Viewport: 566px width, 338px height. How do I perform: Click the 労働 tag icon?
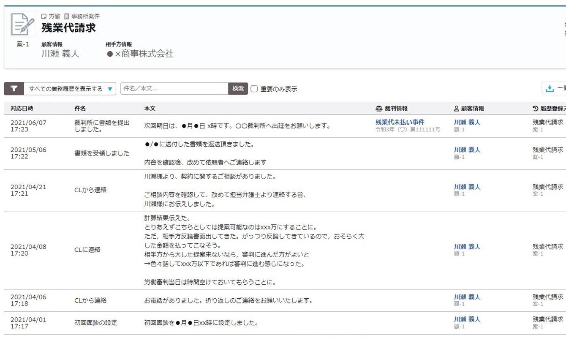(x=44, y=16)
